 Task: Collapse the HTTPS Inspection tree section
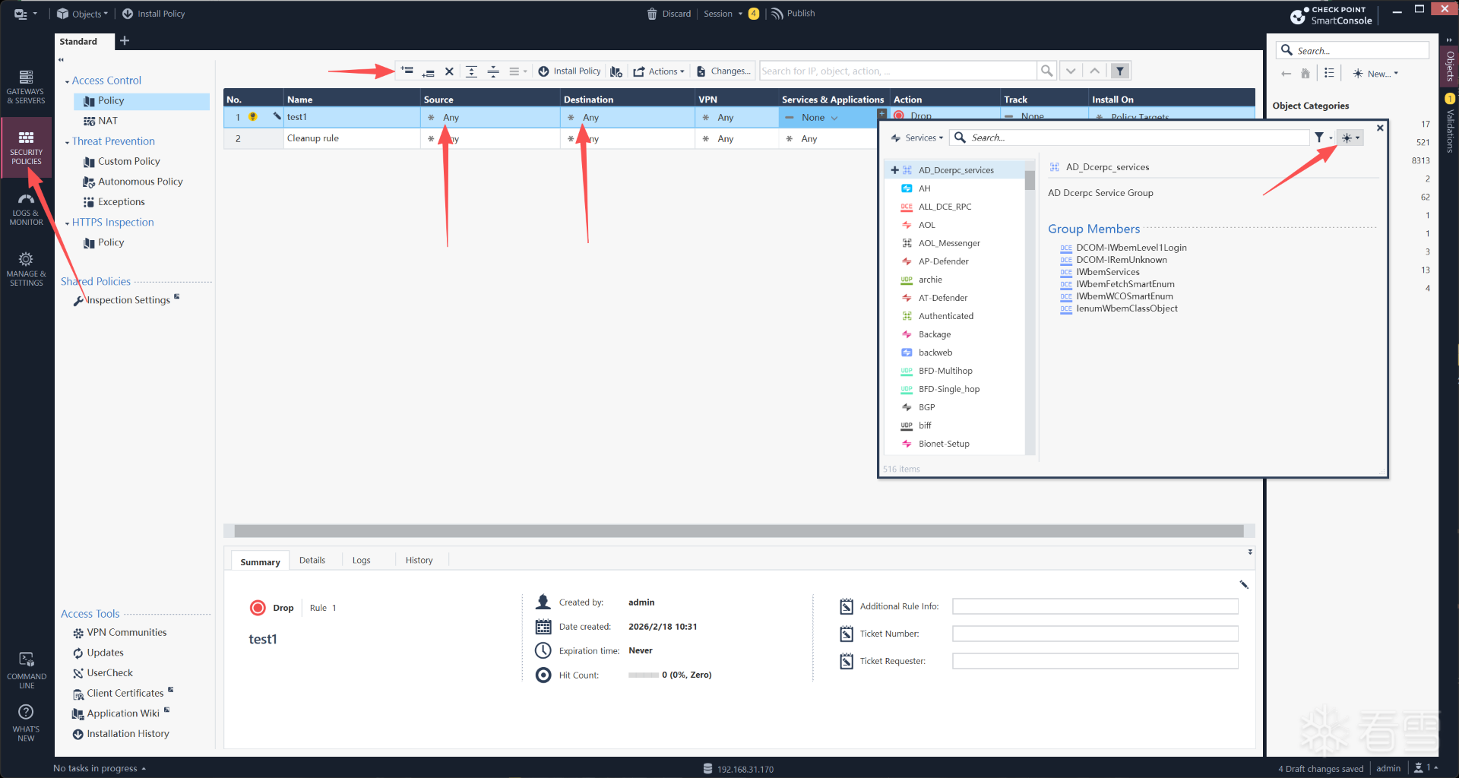point(67,223)
